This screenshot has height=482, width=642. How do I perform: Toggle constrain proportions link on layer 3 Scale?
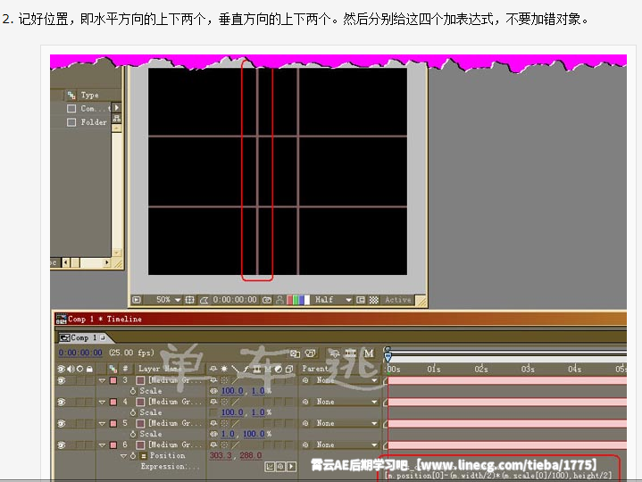coord(213,391)
